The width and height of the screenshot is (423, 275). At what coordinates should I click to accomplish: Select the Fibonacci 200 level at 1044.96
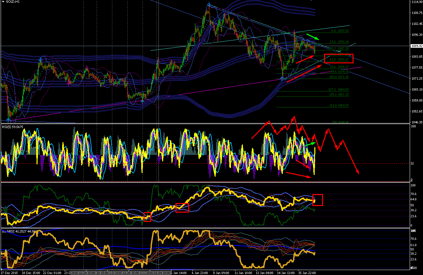pos(340,122)
